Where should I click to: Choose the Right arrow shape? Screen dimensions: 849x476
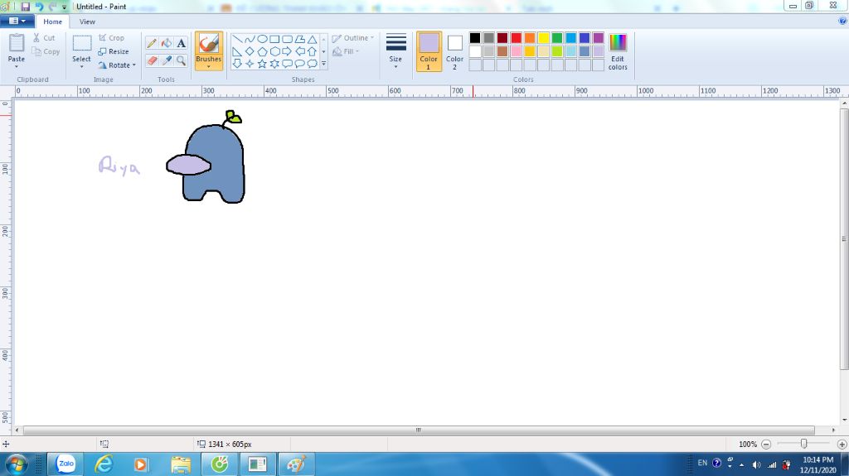coord(287,51)
